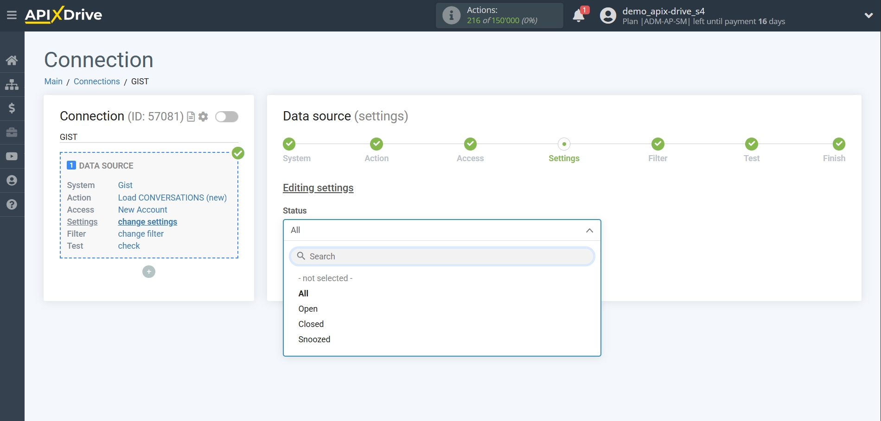Viewport: 881px width, 421px height.
Task: Click the green System step checkmark
Action: (x=289, y=144)
